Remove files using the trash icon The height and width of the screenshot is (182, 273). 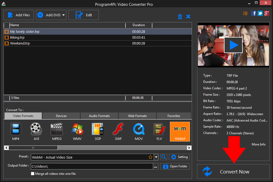(180, 16)
